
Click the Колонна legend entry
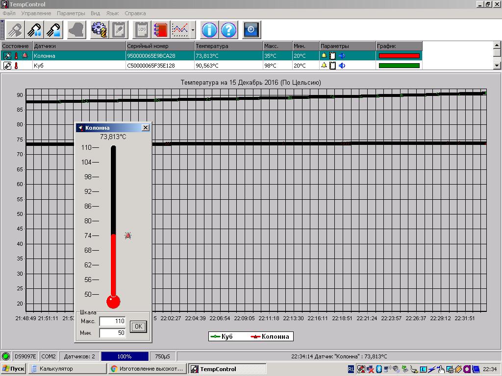pyautogui.click(x=270, y=336)
